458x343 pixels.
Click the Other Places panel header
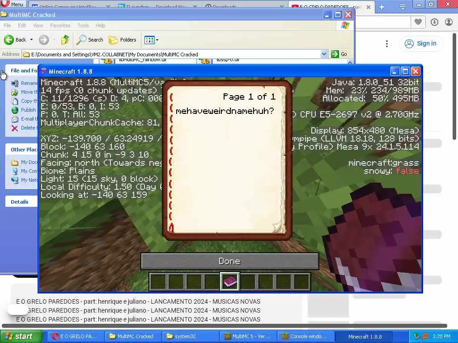21,150
